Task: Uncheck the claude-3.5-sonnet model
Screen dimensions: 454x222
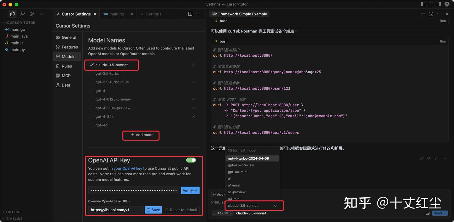Action: (x=92, y=65)
